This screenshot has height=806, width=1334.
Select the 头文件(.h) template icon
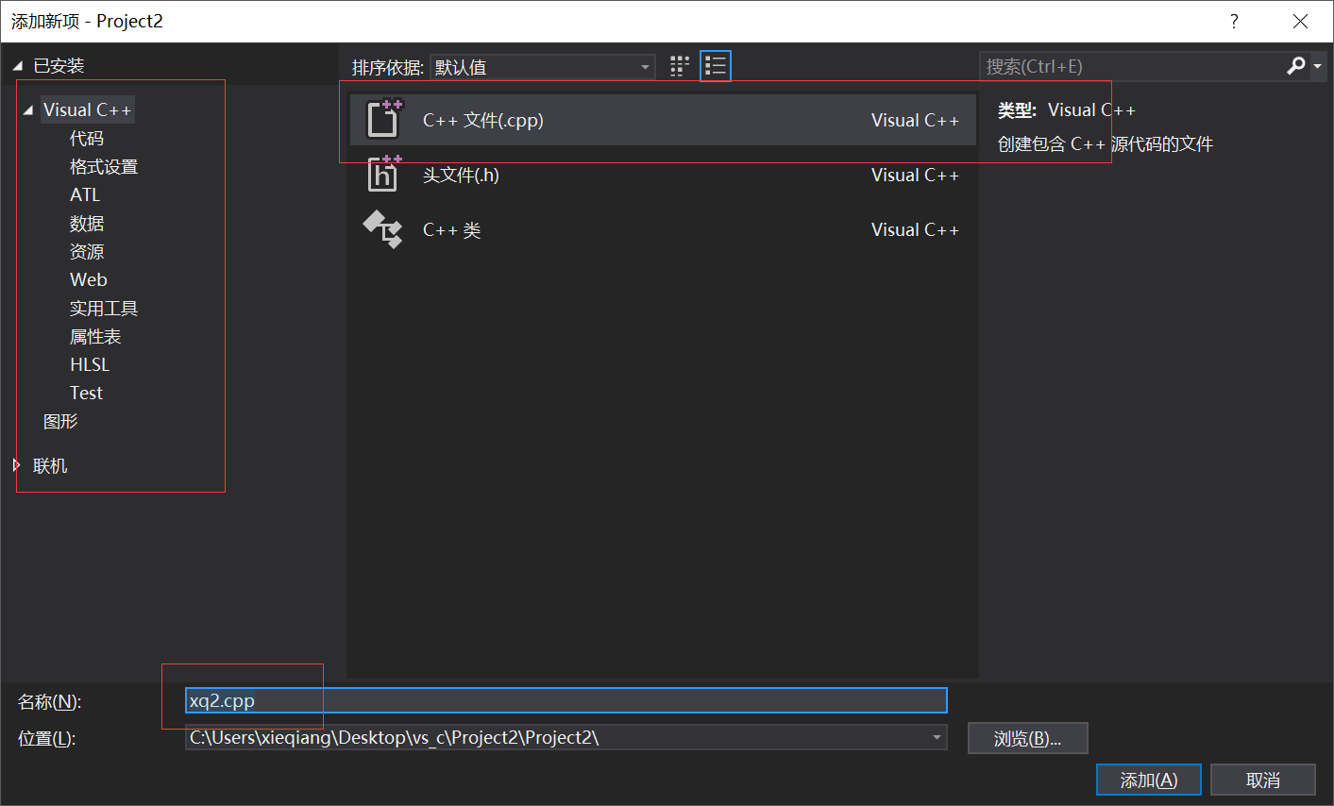tap(382, 175)
